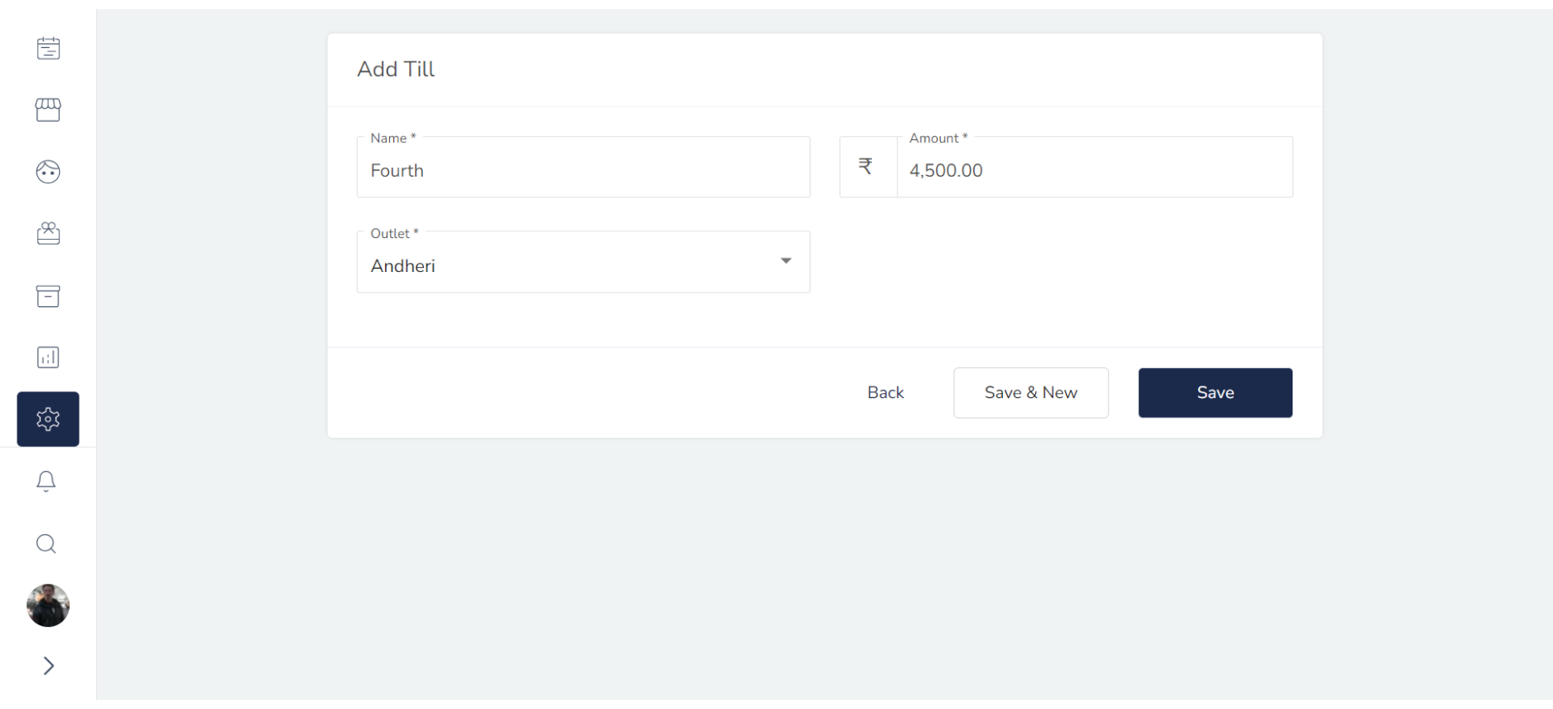Viewport: 1553px width, 709px height.
Task: Open the reports chart sidebar icon
Action: (48, 357)
